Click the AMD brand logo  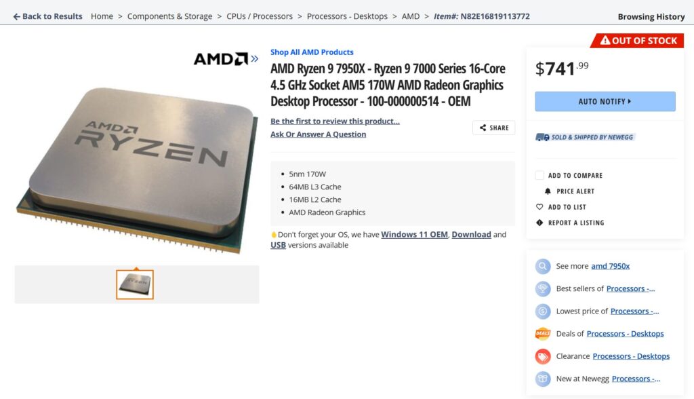pyautogui.click(x=221, y=59)
